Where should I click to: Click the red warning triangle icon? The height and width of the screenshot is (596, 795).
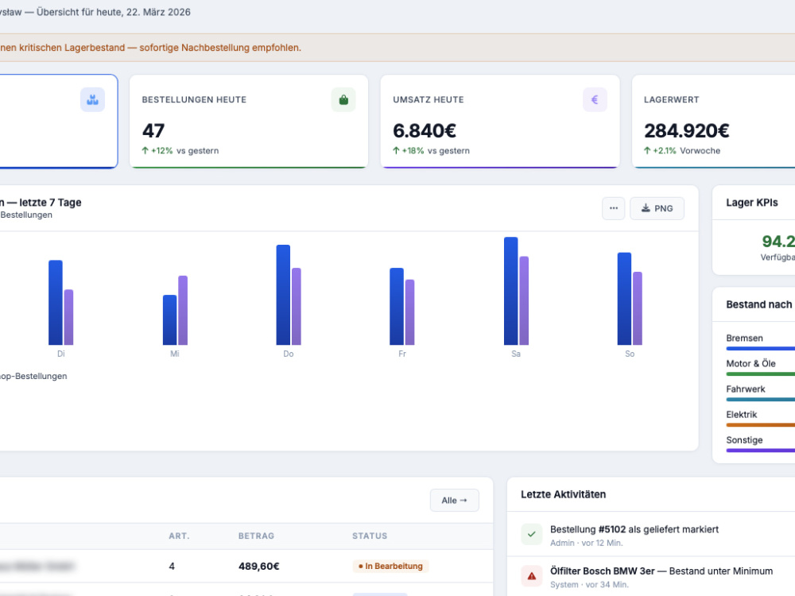pos(531,576)
